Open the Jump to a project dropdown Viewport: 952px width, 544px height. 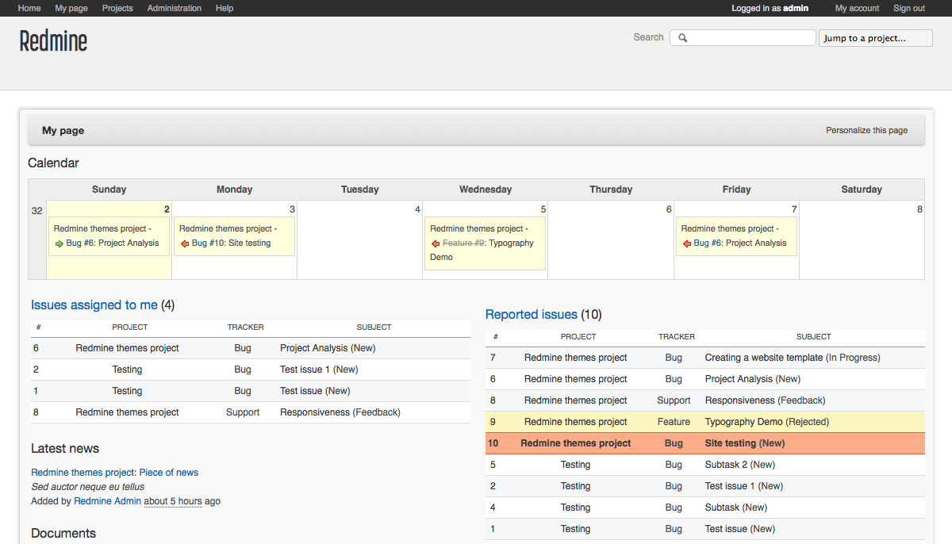876,38
